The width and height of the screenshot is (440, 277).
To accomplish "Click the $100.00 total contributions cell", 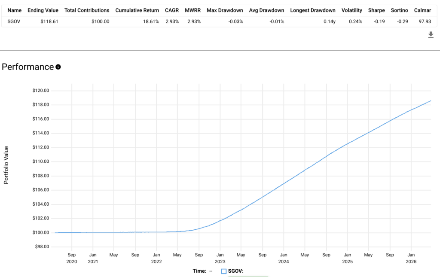I will click(x=100, y=21).
